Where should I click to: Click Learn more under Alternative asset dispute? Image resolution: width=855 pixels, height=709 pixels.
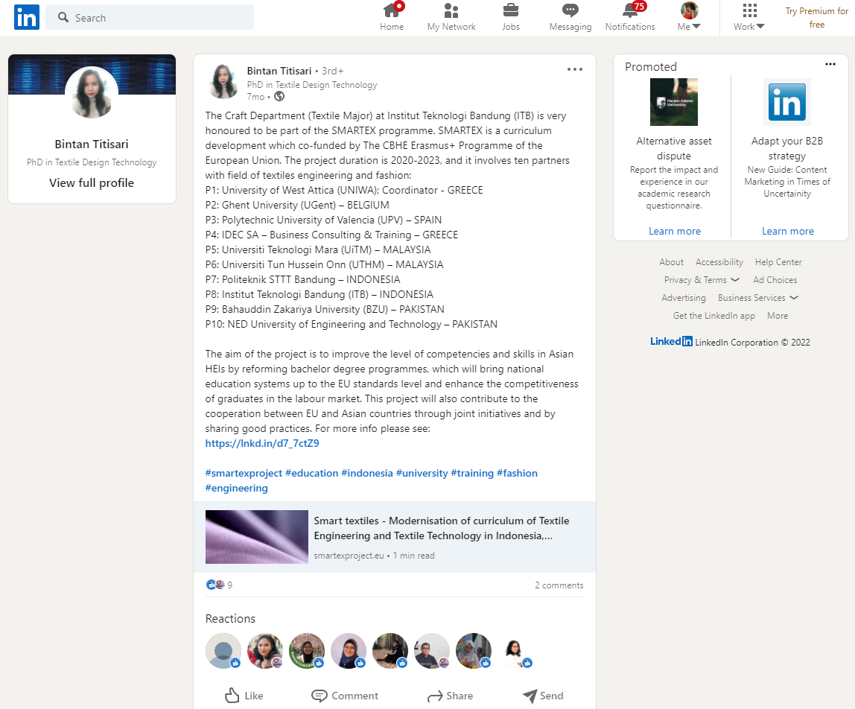tap(675, 231)
